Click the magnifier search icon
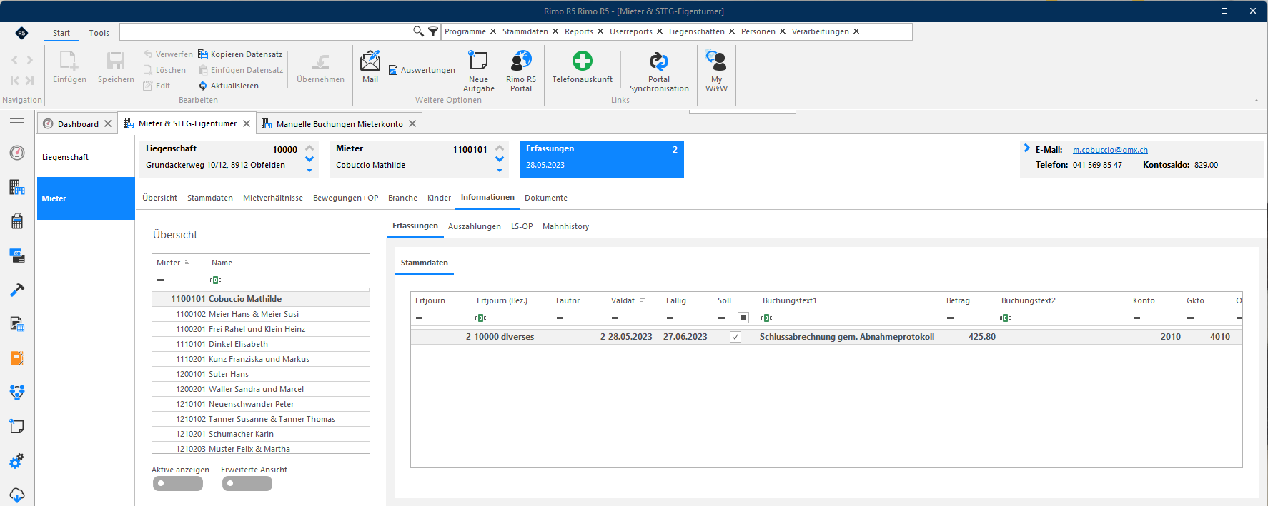The height and width of the screenshot is (506, 1268). point(418,31)
